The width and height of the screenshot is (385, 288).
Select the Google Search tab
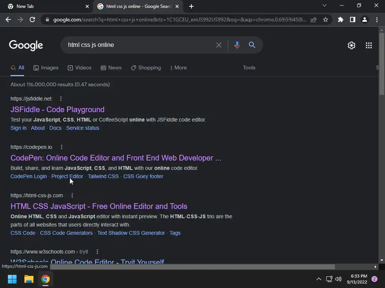tap(138, 7)
